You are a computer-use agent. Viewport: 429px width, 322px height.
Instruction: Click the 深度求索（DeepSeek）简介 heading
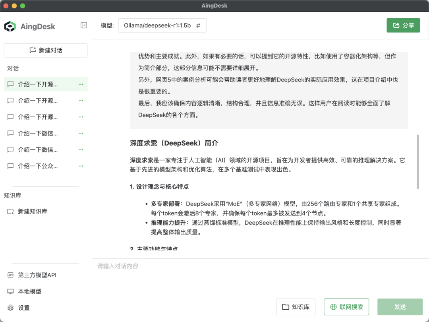pyautogui.click(x=174, y=143)
